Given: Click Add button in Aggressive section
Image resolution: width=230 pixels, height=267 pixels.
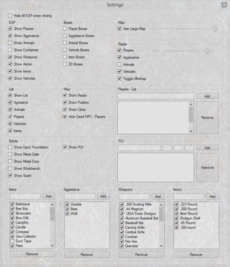Looking at the screenshot, I should [x=103, y=196].
